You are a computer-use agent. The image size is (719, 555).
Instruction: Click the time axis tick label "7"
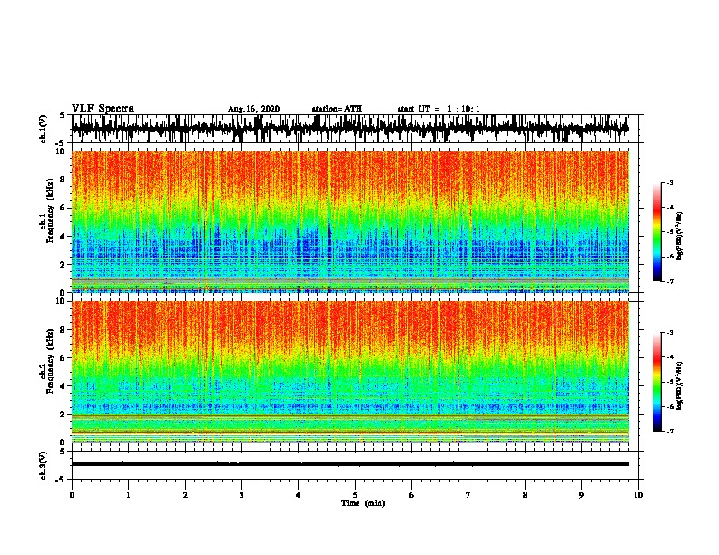coord(468,495)
